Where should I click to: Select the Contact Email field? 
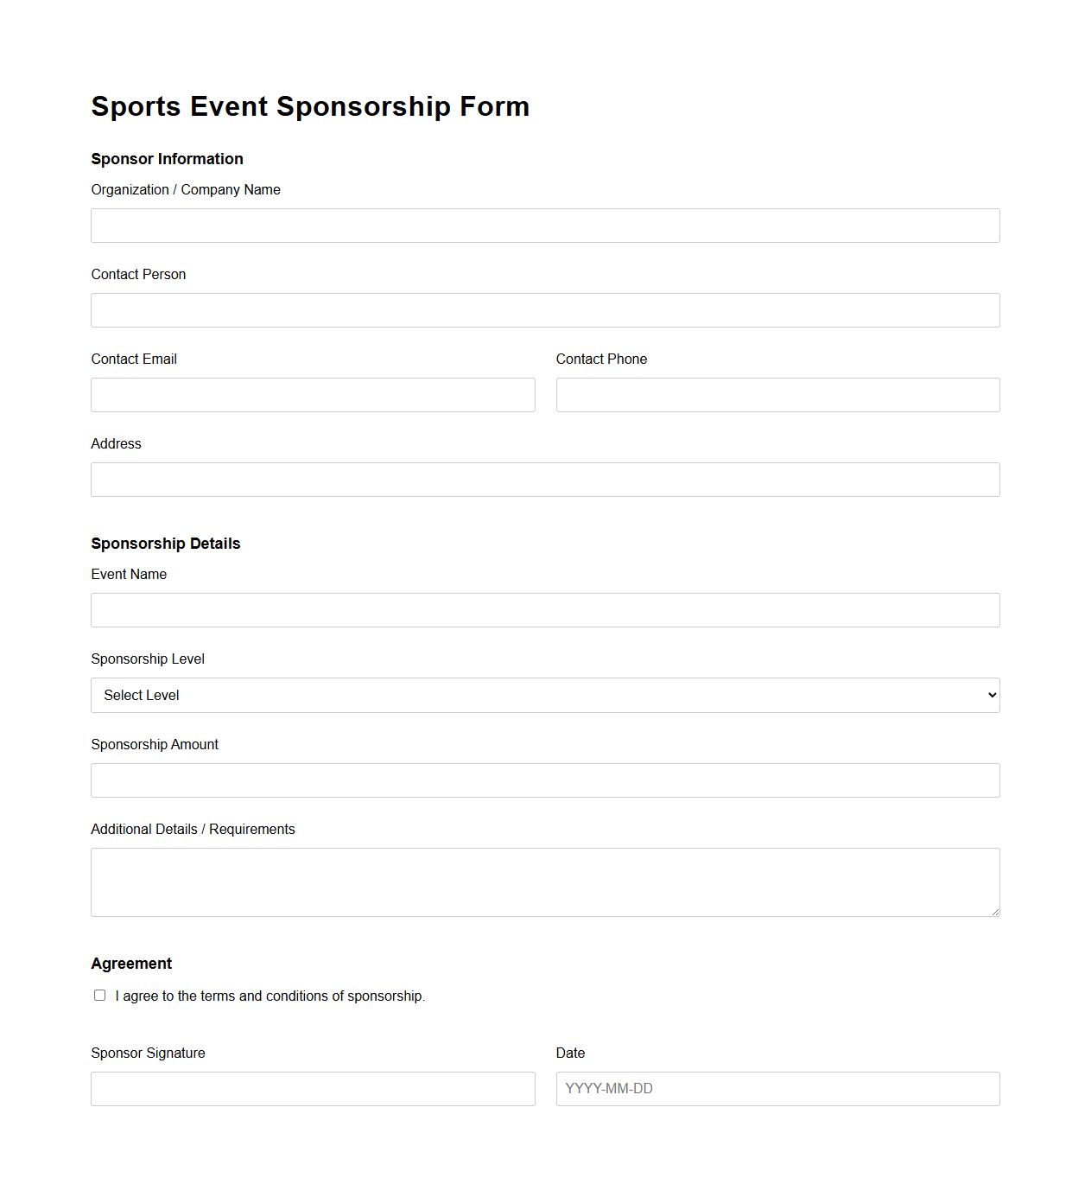[313, 395]
